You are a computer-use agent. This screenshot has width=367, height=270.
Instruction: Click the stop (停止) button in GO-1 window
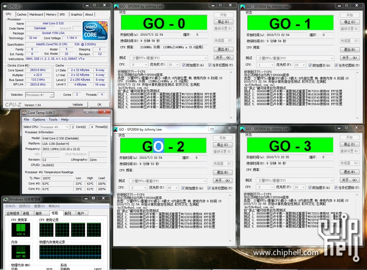[350, 22]
